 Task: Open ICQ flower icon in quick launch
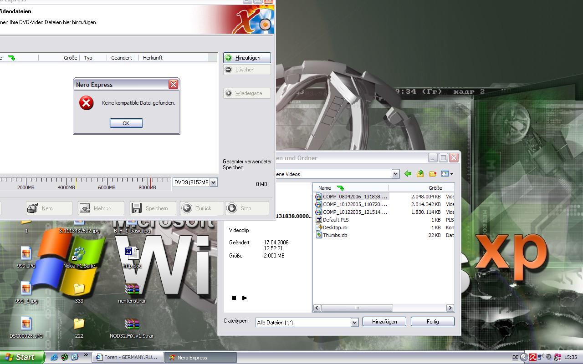coord(65,358)
